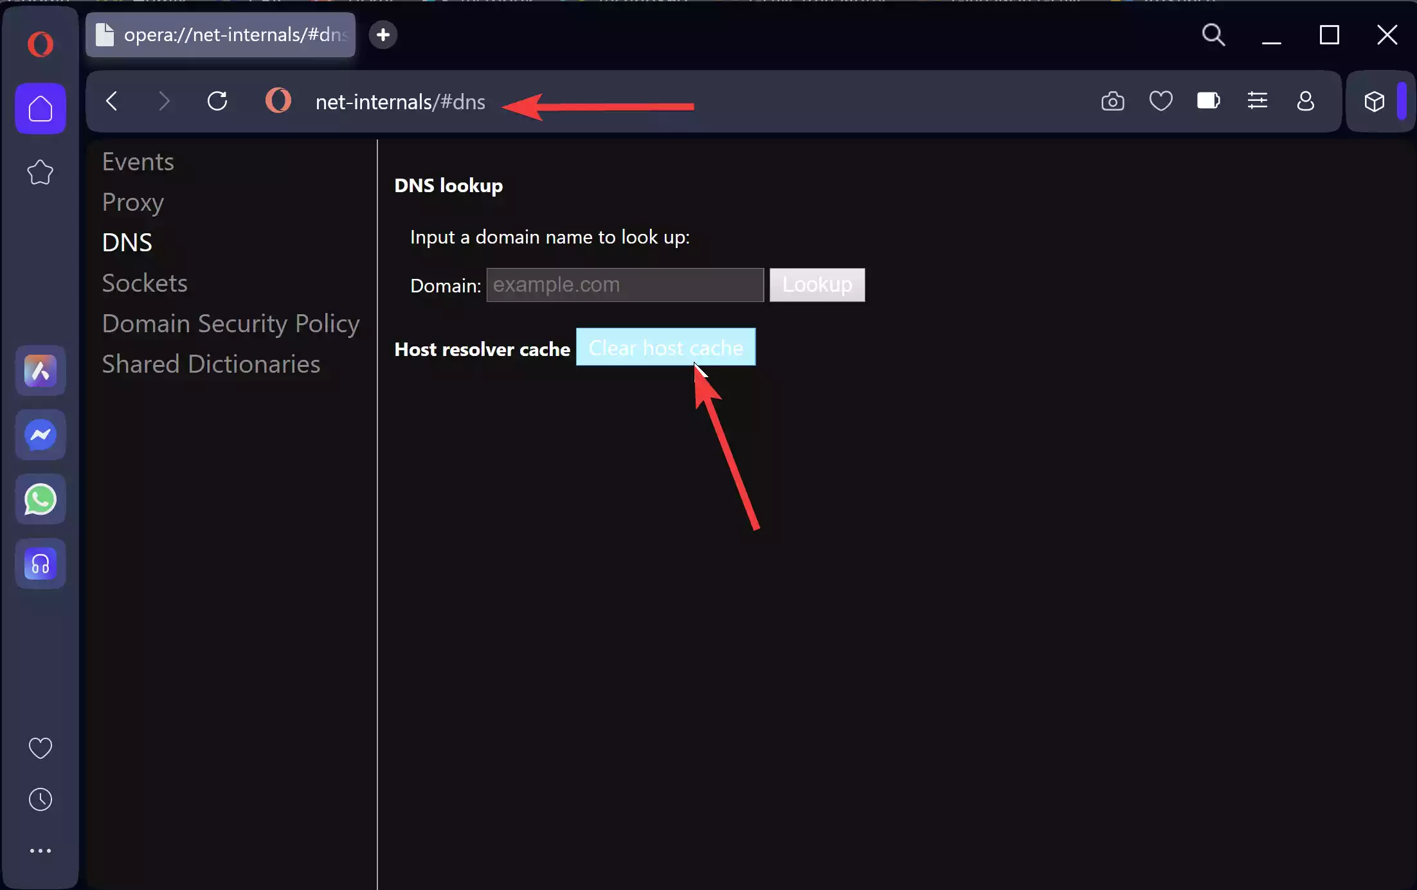Open the Player with the headphones icon
This screenshot has width=1417, height=890.
click(x=40, y=564)
